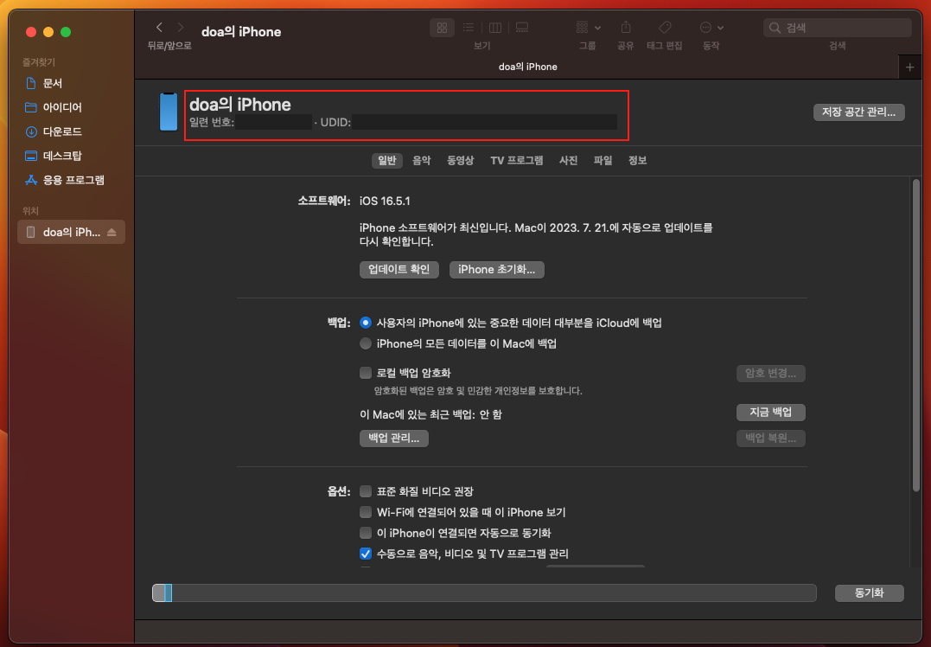Click the storage usage bar
The height and width of the screenshot is (647, 931).
(484, 593)
